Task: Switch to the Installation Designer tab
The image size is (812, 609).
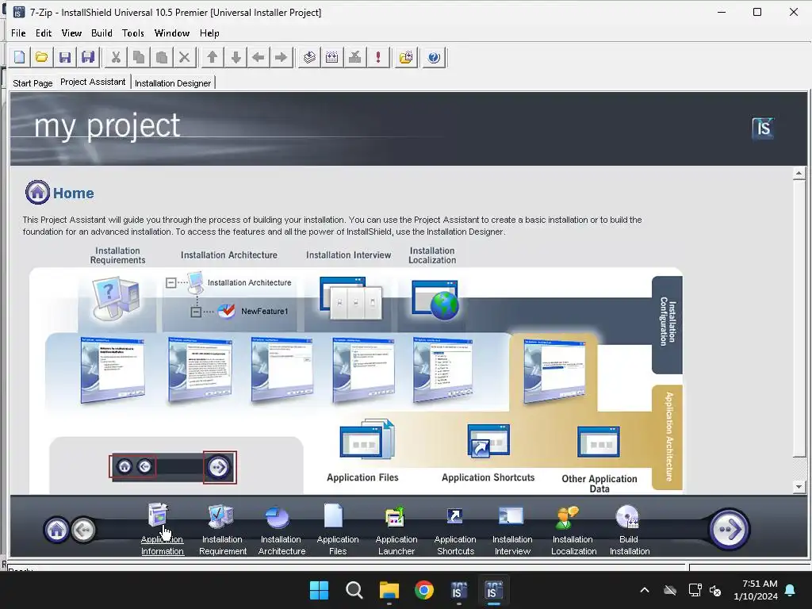Action: (x=173, y=82)
